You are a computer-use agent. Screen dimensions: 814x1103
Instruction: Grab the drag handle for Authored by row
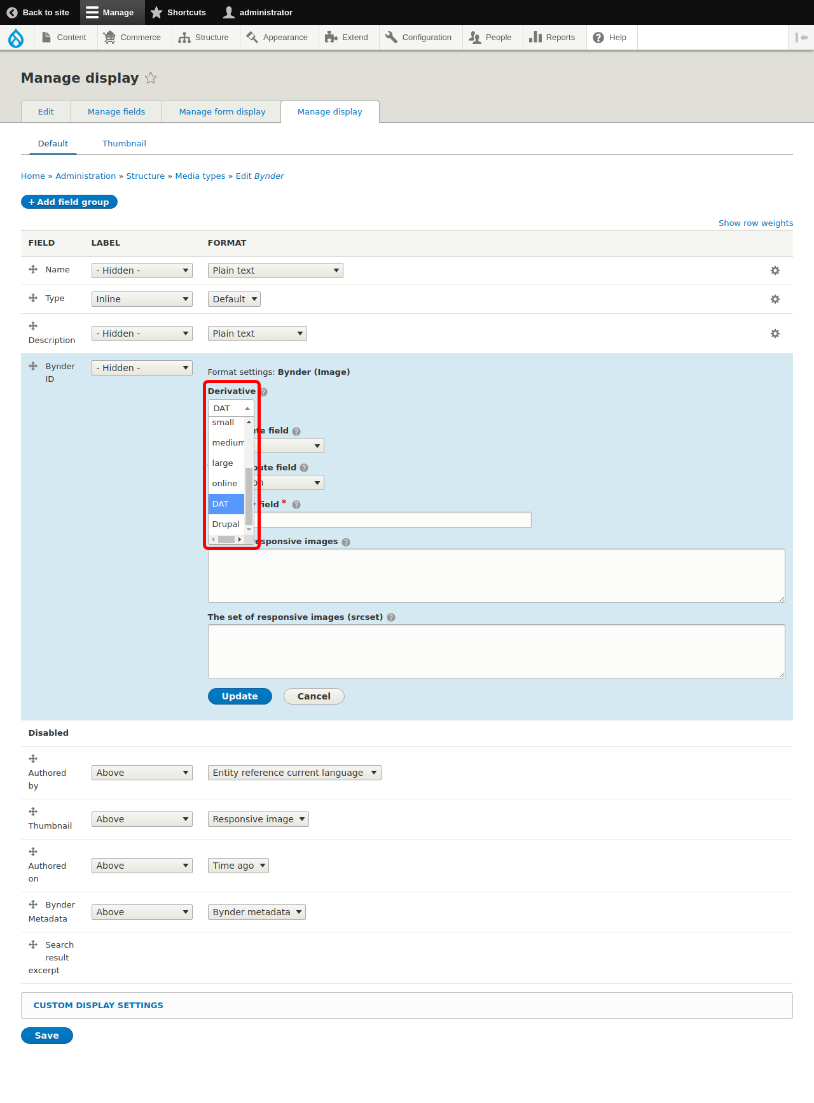(33, 759)
